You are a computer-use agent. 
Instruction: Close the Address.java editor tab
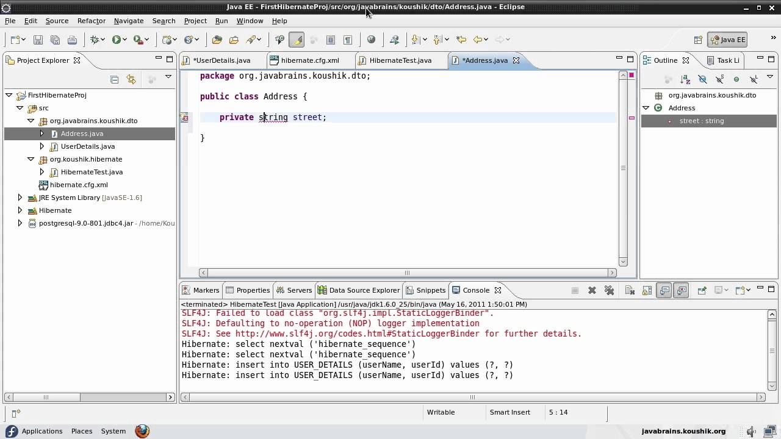tap(516, 60)
